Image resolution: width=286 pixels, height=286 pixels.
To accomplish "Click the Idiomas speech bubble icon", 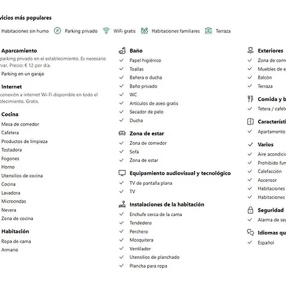I will pos(250,233).
